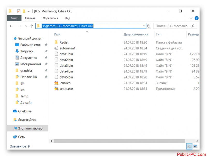Go up one folder level
The image size is (207, 157).
[32, 26]
